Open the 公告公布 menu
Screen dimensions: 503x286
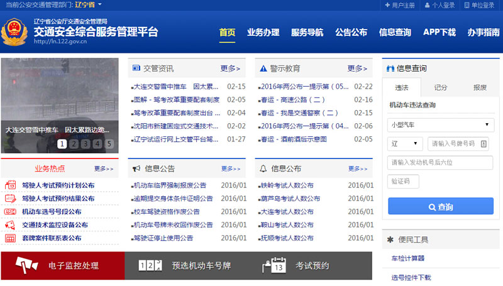351,33
